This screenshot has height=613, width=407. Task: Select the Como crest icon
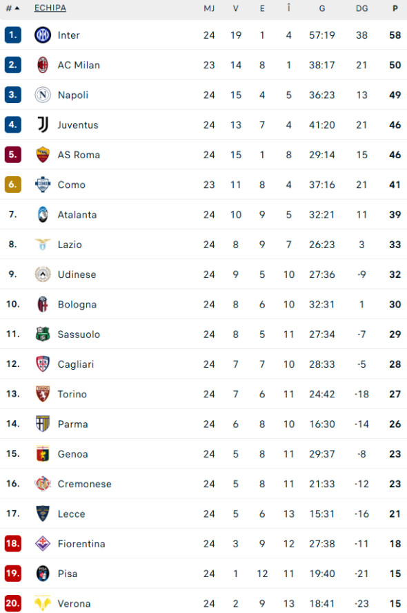(x=41, y=185)
